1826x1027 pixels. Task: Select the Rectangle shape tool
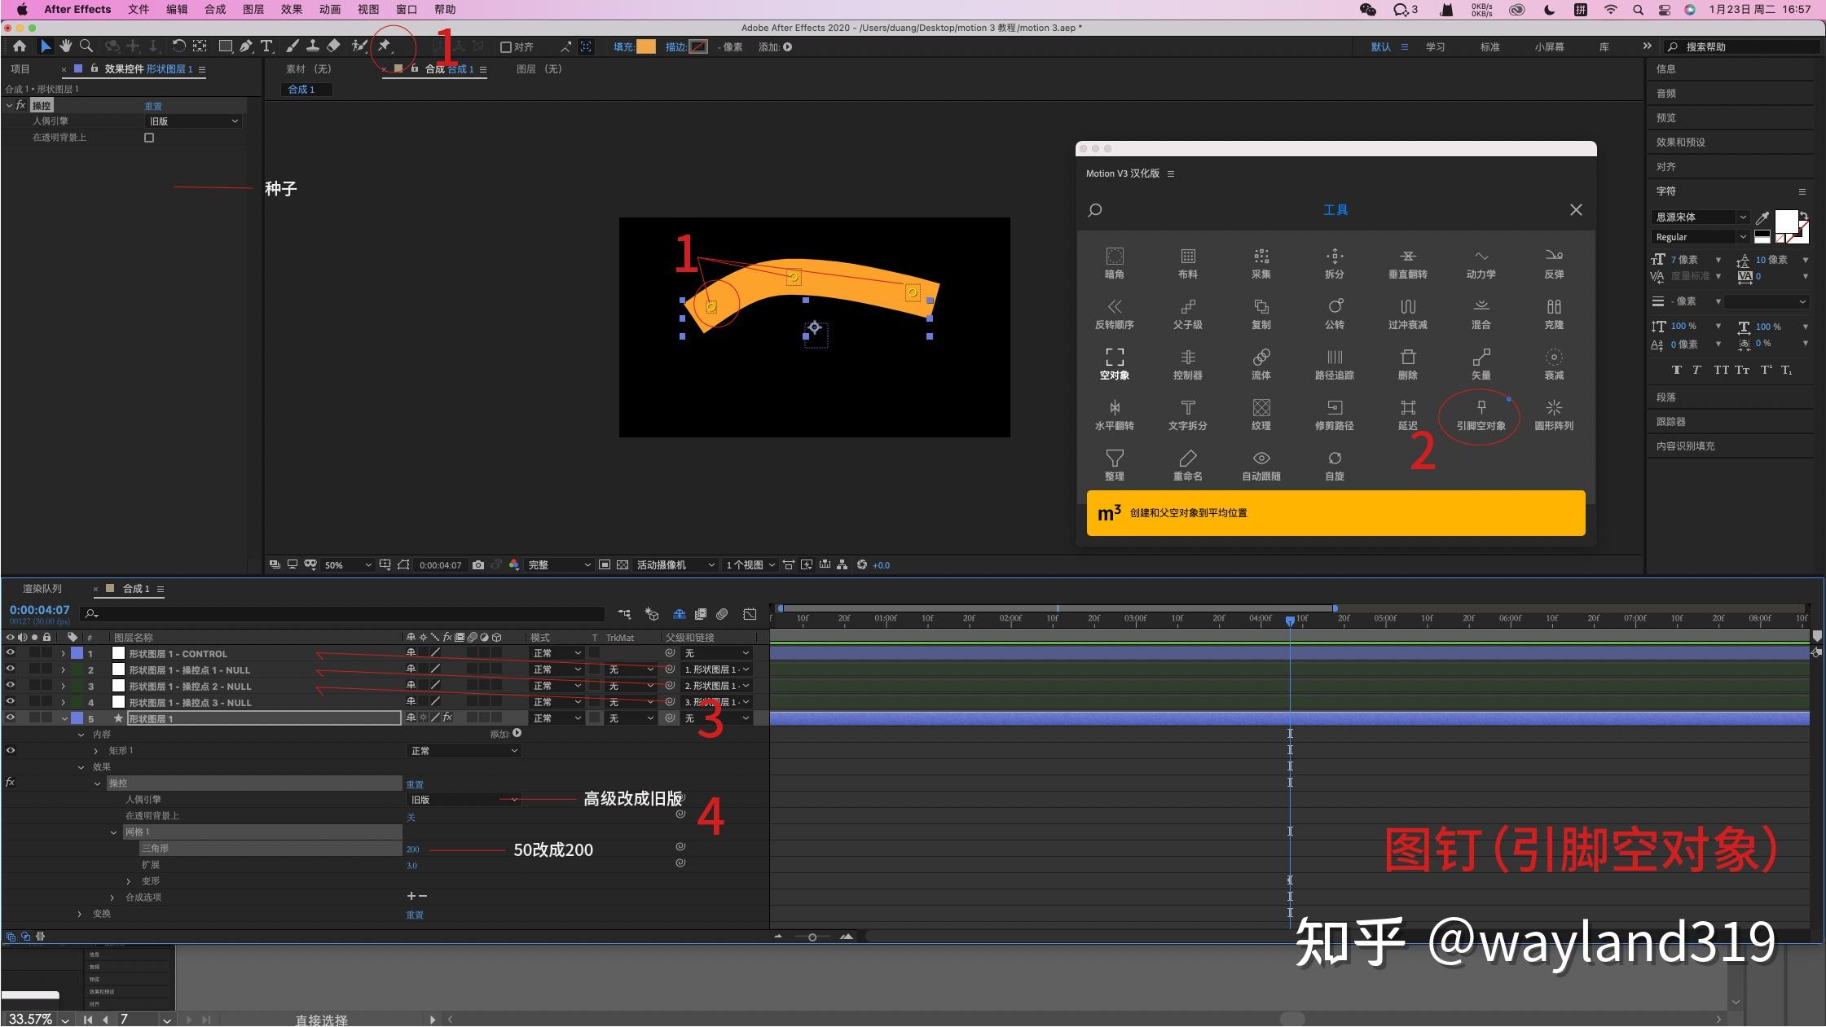tap(226, 46)
